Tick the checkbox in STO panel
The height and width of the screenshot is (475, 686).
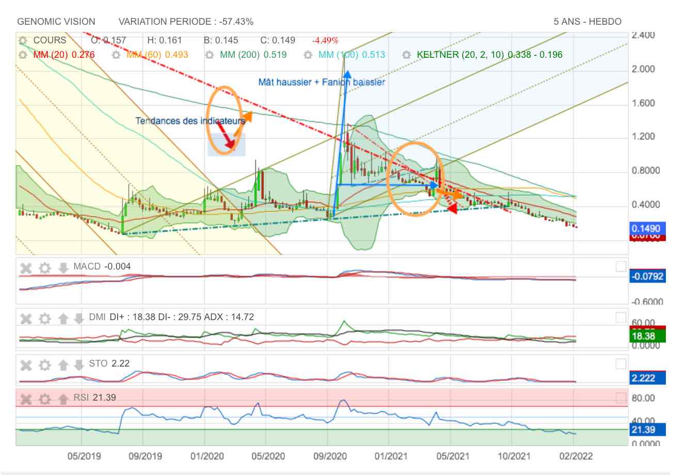621,364
